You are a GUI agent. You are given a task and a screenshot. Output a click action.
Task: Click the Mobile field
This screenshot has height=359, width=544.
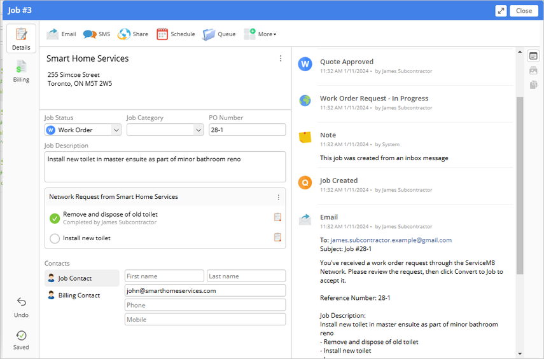click(x=206, y=320)
